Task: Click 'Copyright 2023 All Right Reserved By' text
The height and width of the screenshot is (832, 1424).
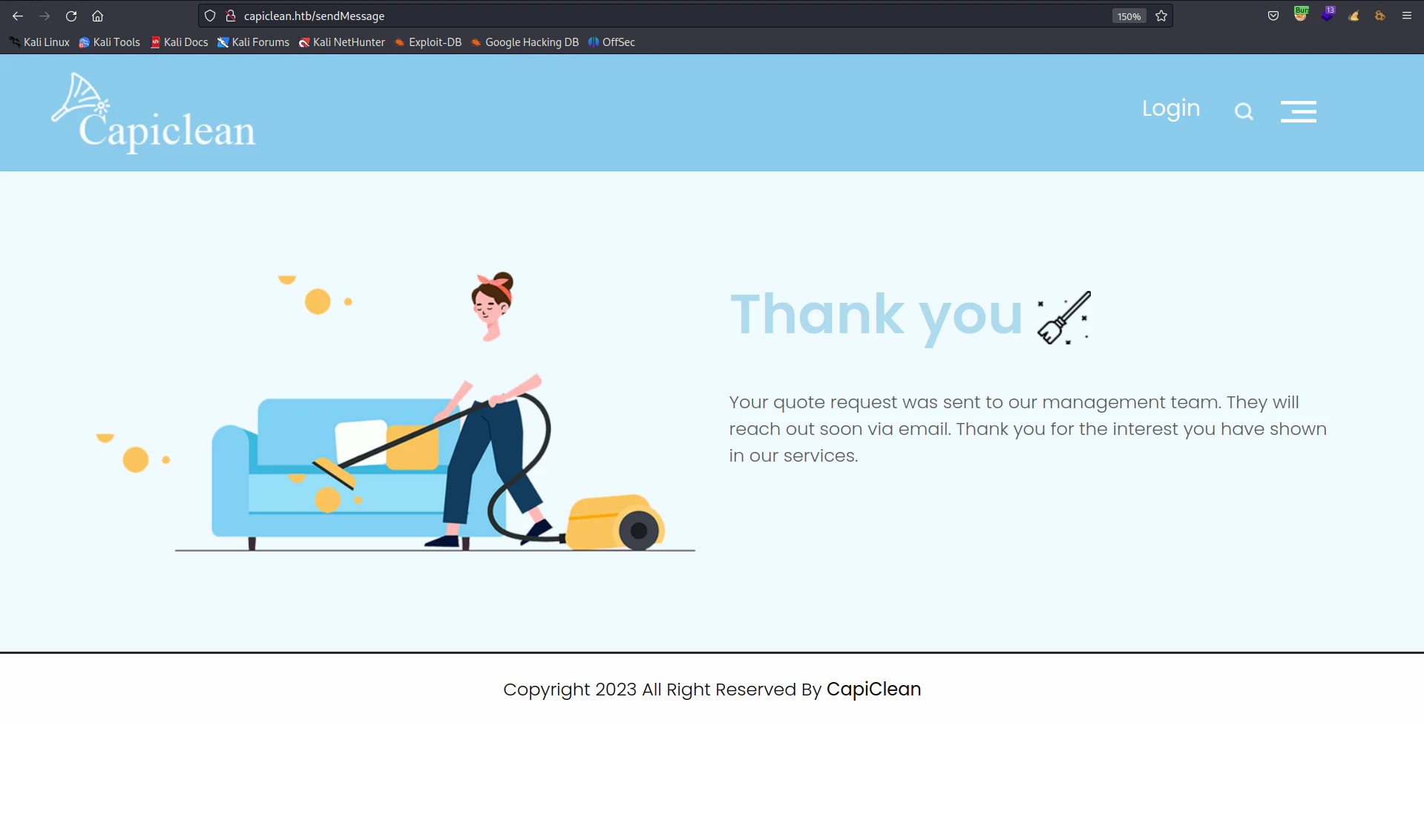Action: point(663,689)
